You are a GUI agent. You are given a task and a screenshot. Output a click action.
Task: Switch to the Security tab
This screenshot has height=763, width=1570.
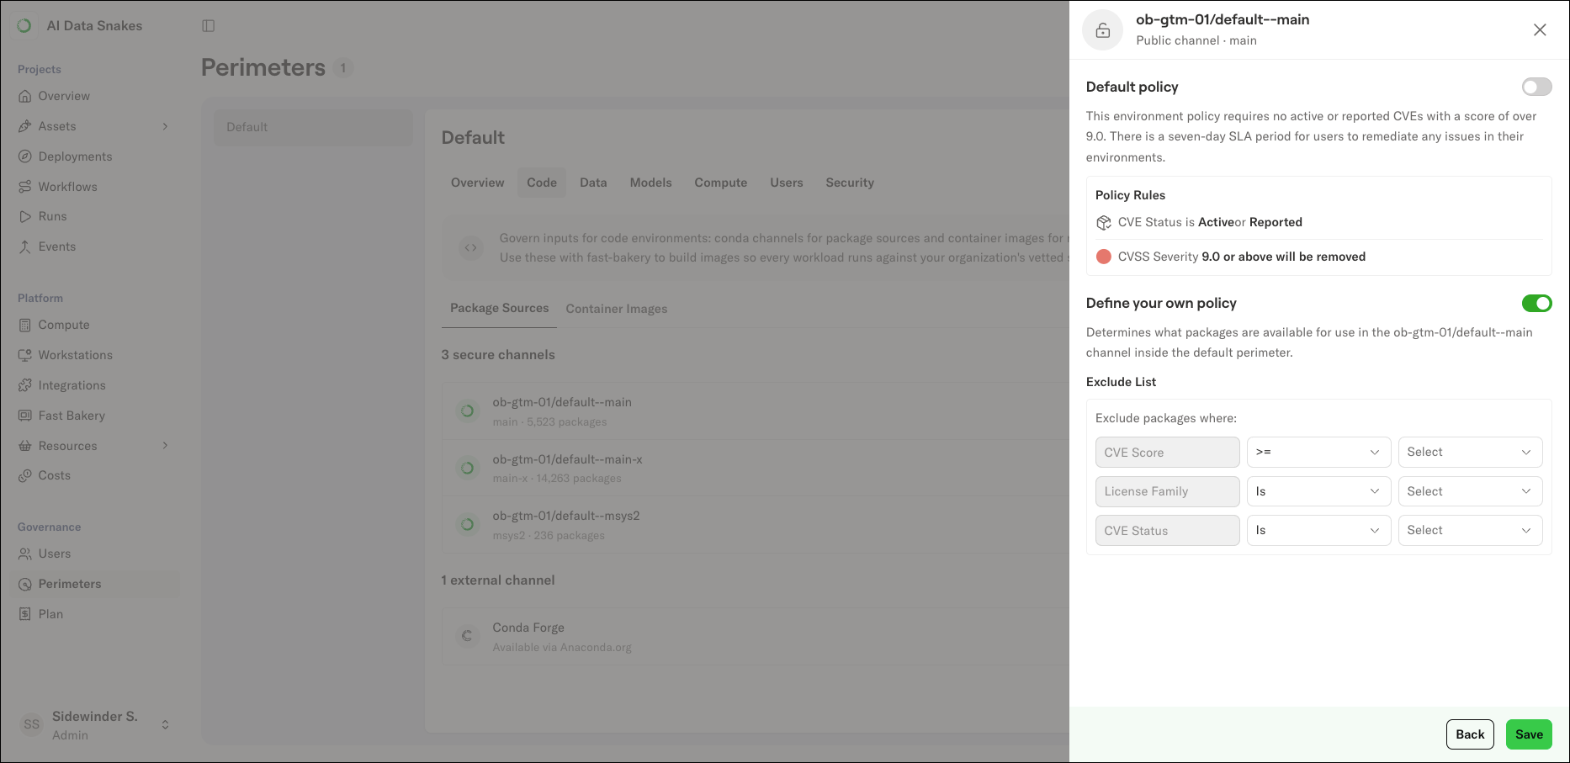[849, 183]
